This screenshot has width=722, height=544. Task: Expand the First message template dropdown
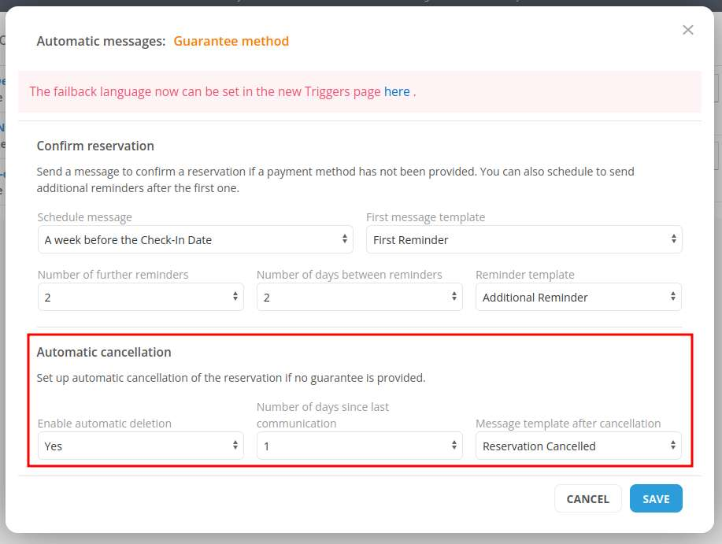coord(524,240)
